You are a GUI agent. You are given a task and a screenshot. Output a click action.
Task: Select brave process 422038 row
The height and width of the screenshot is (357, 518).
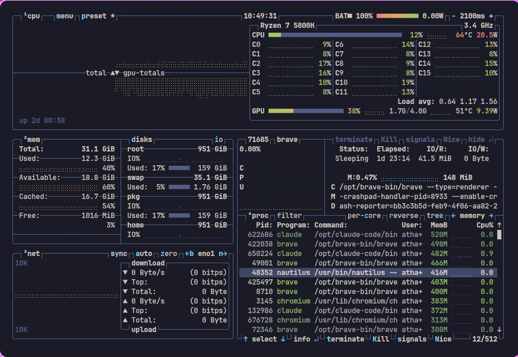(x=368, y=244)
